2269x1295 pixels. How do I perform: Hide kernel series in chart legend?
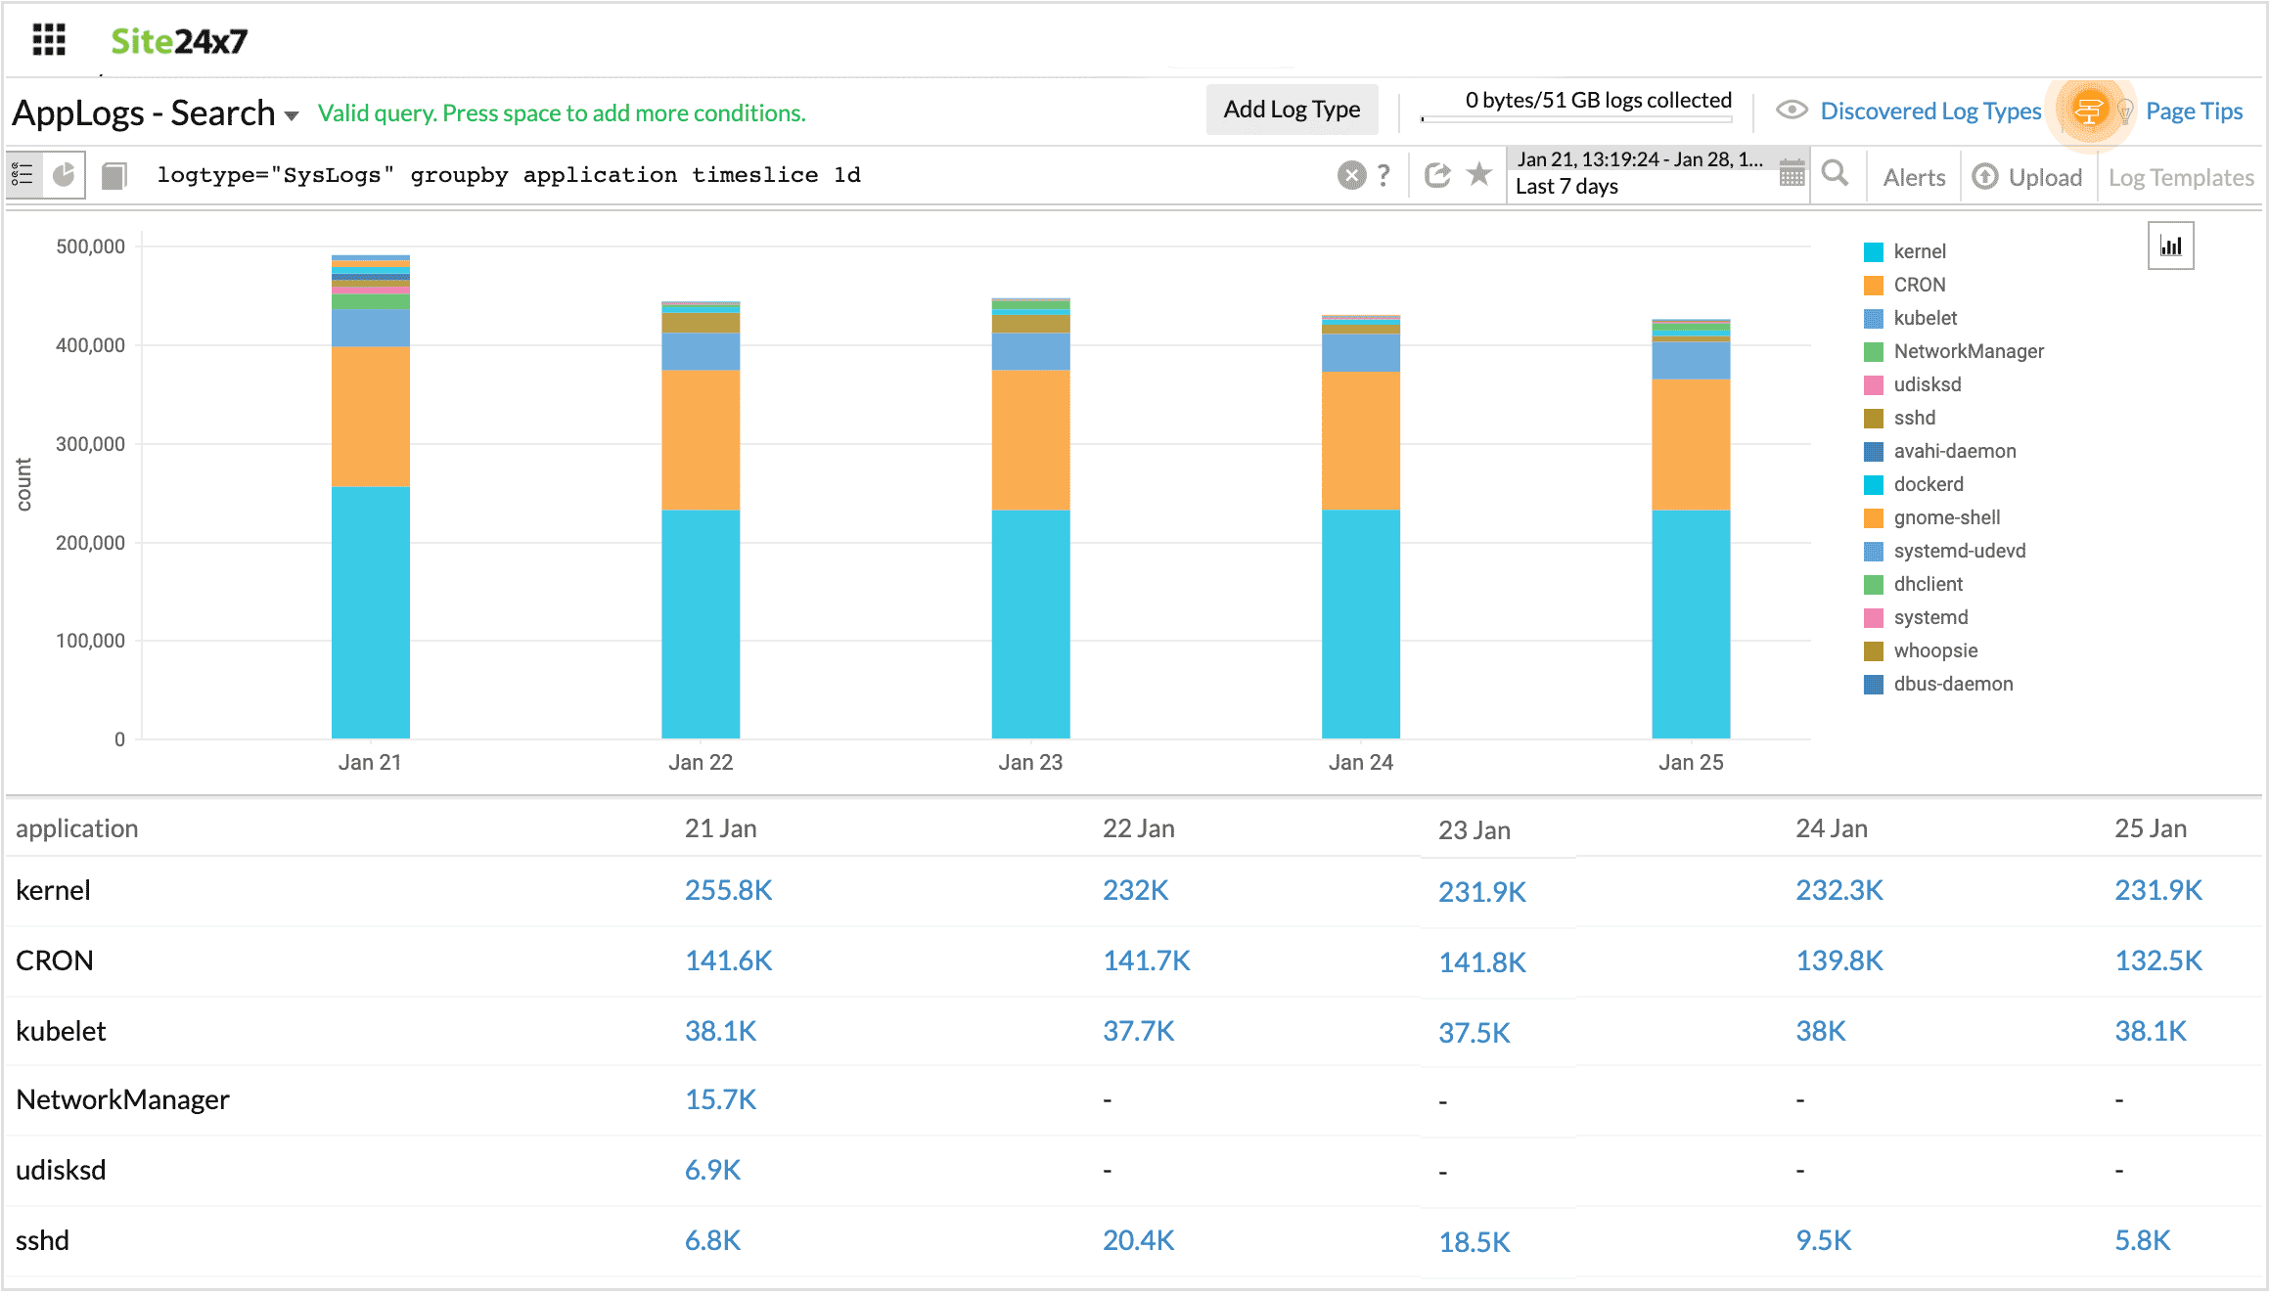[x=1919, y=251]
